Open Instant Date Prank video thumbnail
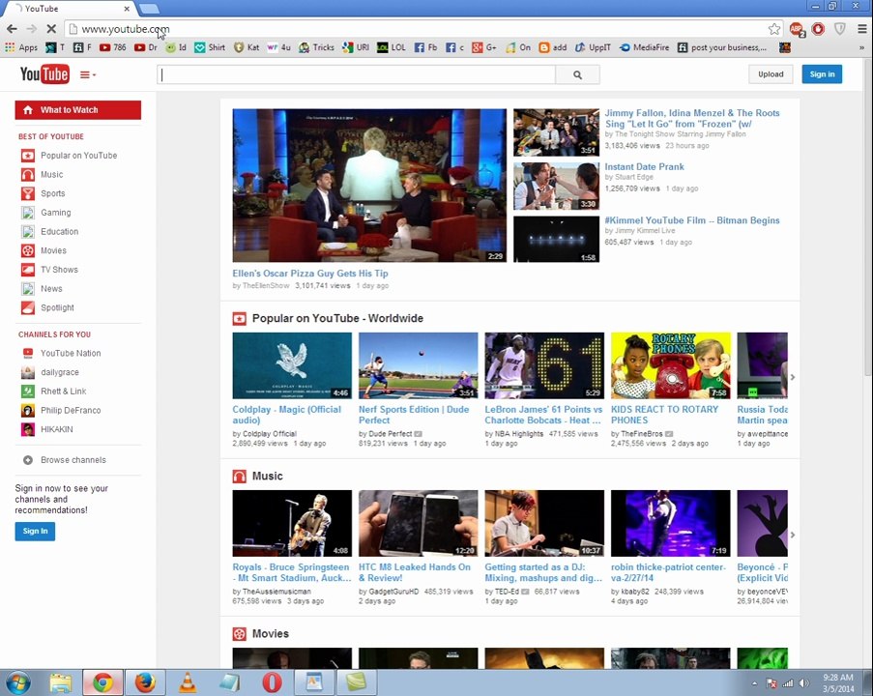The image size is (873, 696). [x=556, y=186]
